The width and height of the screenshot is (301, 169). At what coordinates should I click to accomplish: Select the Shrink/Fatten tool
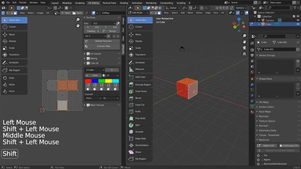pos(140,145)
